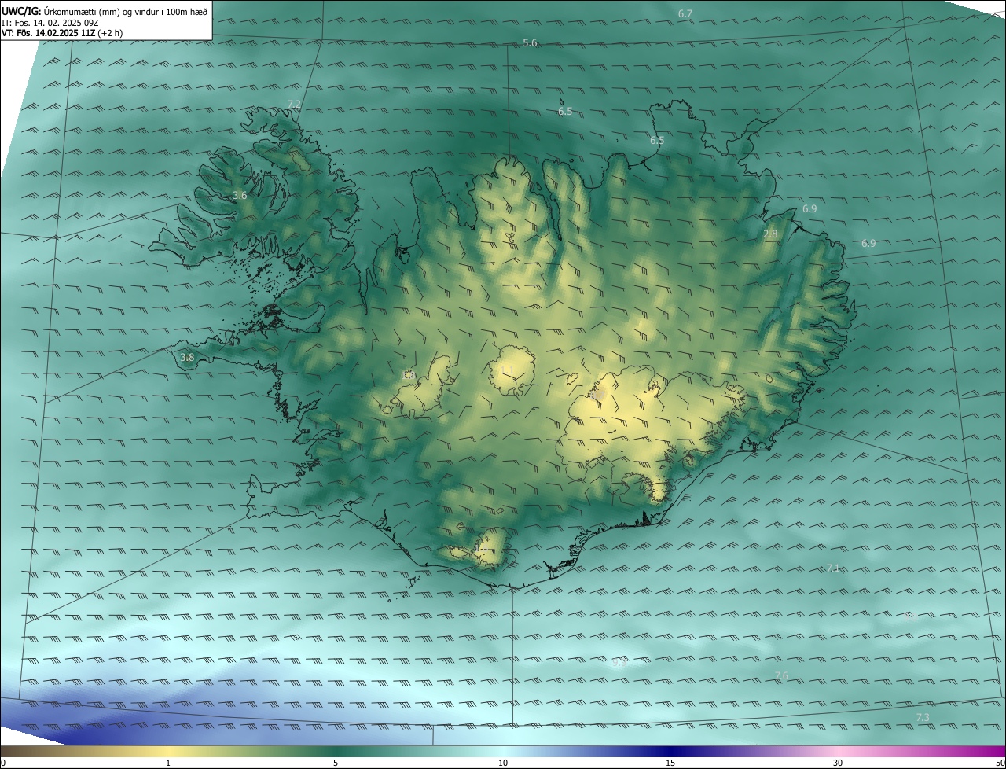
Task: Select the '50' tick on colour scale
Action: (x=1000, y=763)
